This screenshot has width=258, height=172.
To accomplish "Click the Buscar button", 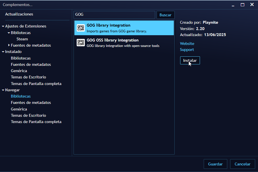I will [165, 15].
